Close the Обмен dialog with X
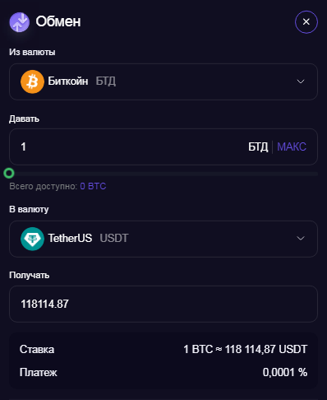The width and height of the screenshot is (327, 400). tap(306, 22)
